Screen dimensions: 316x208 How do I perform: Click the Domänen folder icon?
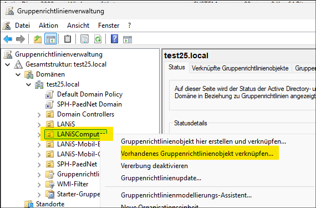click(x=29, y=74)
